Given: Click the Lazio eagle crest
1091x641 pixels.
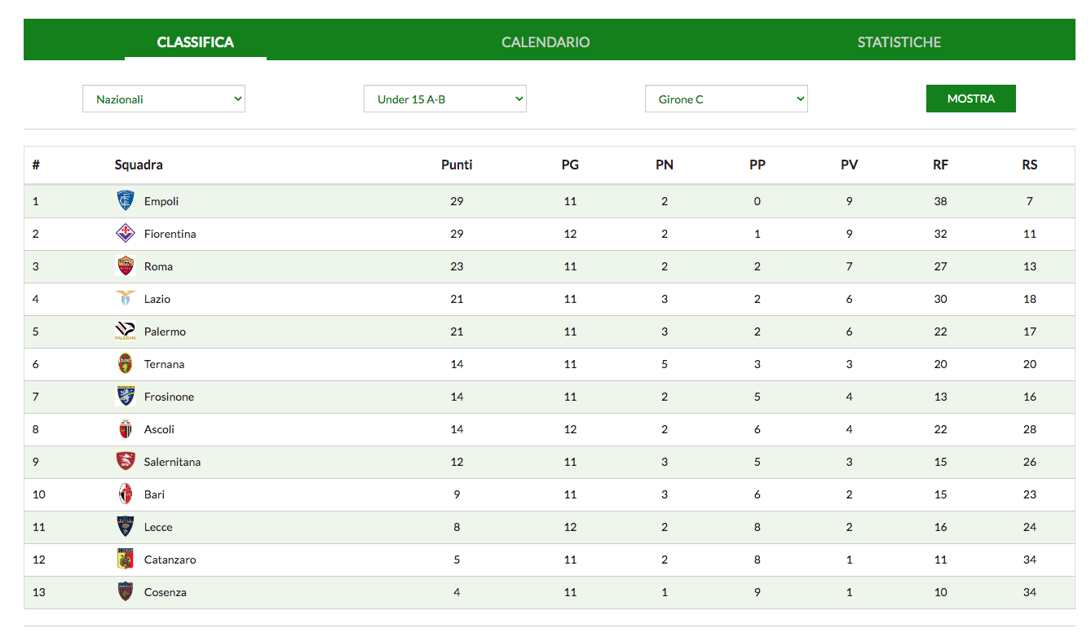Looking at the screenshot, I should click(126, 299).
